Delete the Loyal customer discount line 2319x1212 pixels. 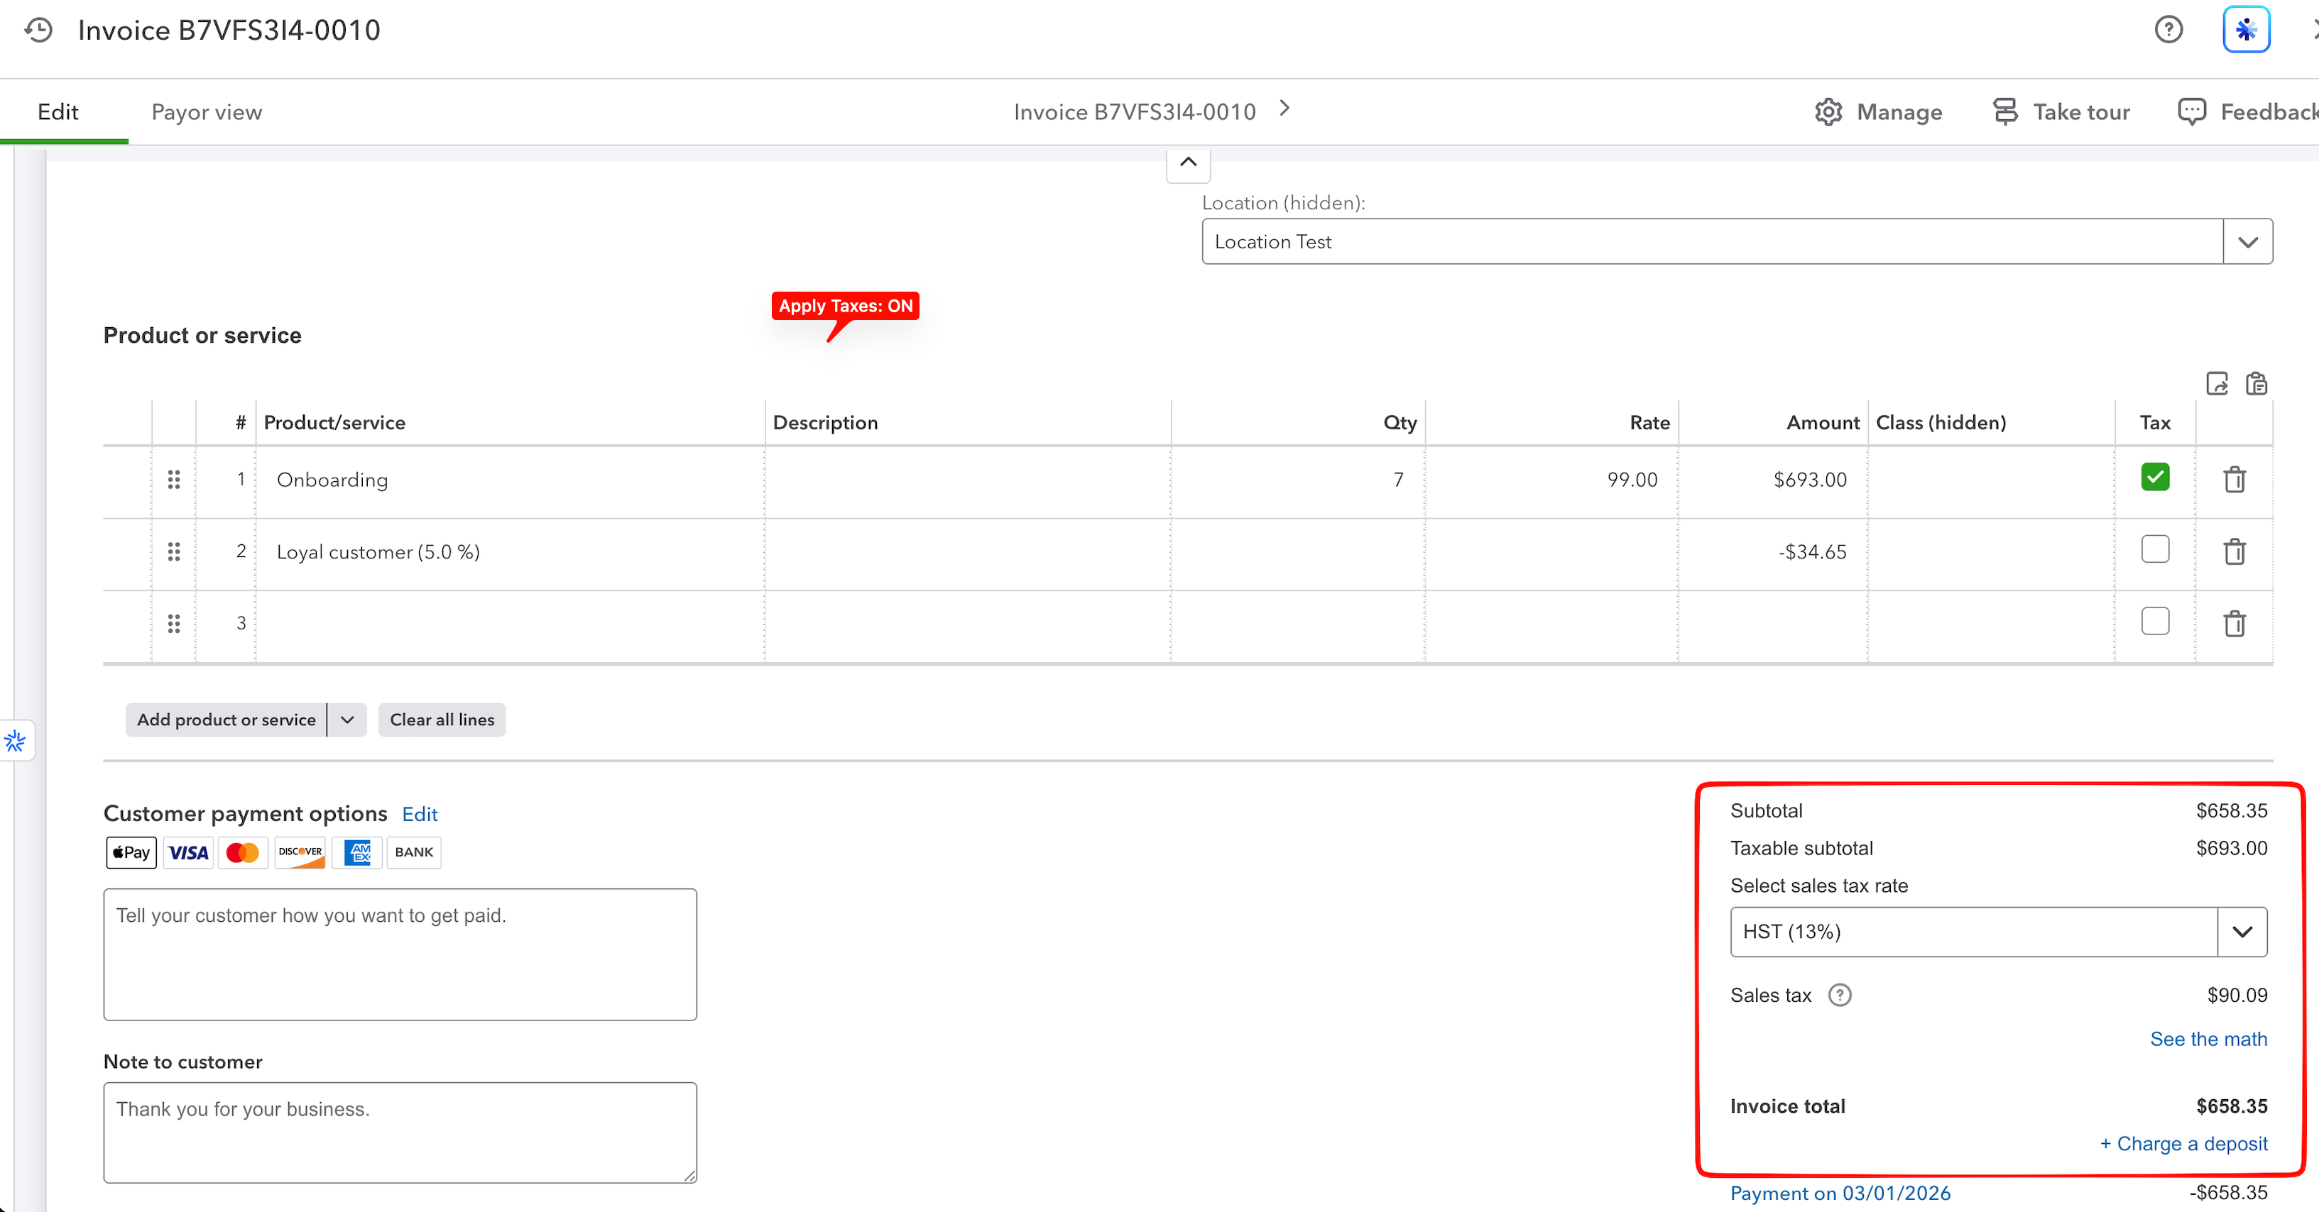pos(2234,551)
